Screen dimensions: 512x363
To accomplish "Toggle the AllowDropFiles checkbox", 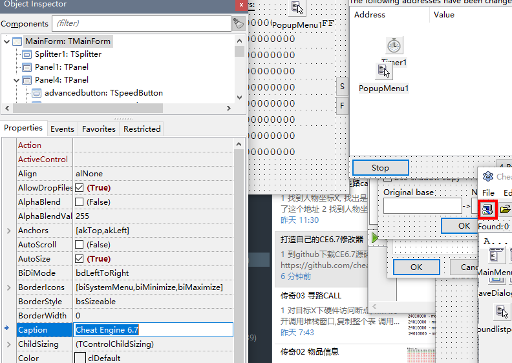I will tap(79, 187).
